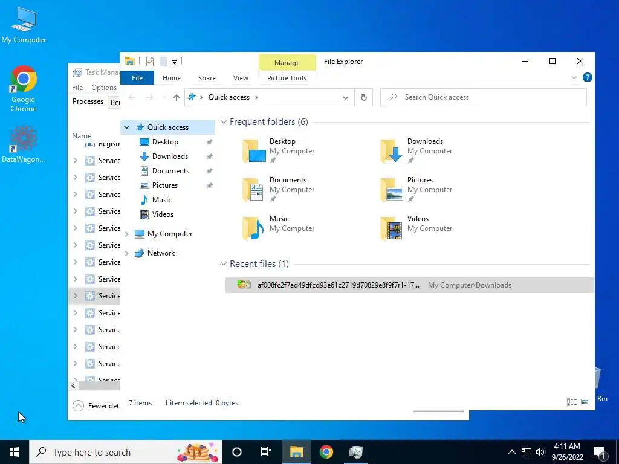Collapse the Recent files section
The height and width of the screenshot is (464, 619).
click(x=224, y=264)
